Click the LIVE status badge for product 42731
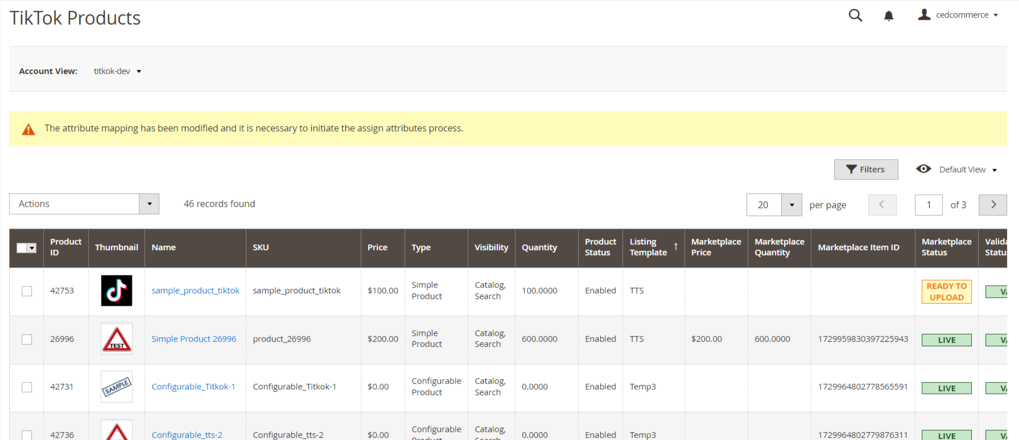 (946, 388)
